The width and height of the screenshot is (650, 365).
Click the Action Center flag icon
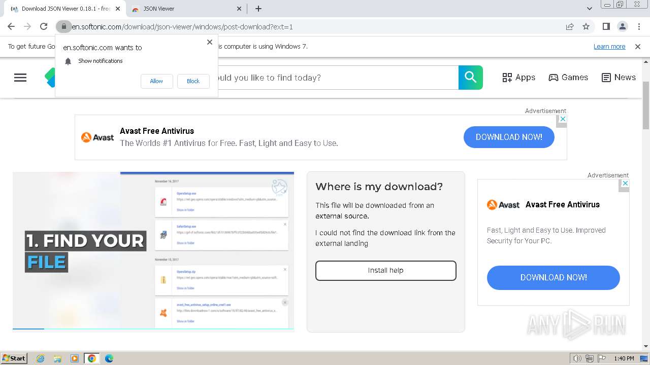[x=602, y=358]
